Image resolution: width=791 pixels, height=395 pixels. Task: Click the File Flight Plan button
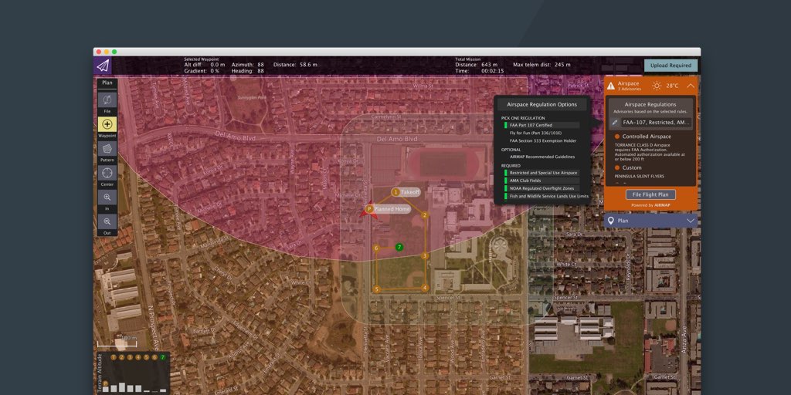pyautogui.click(x=650, y=194)
